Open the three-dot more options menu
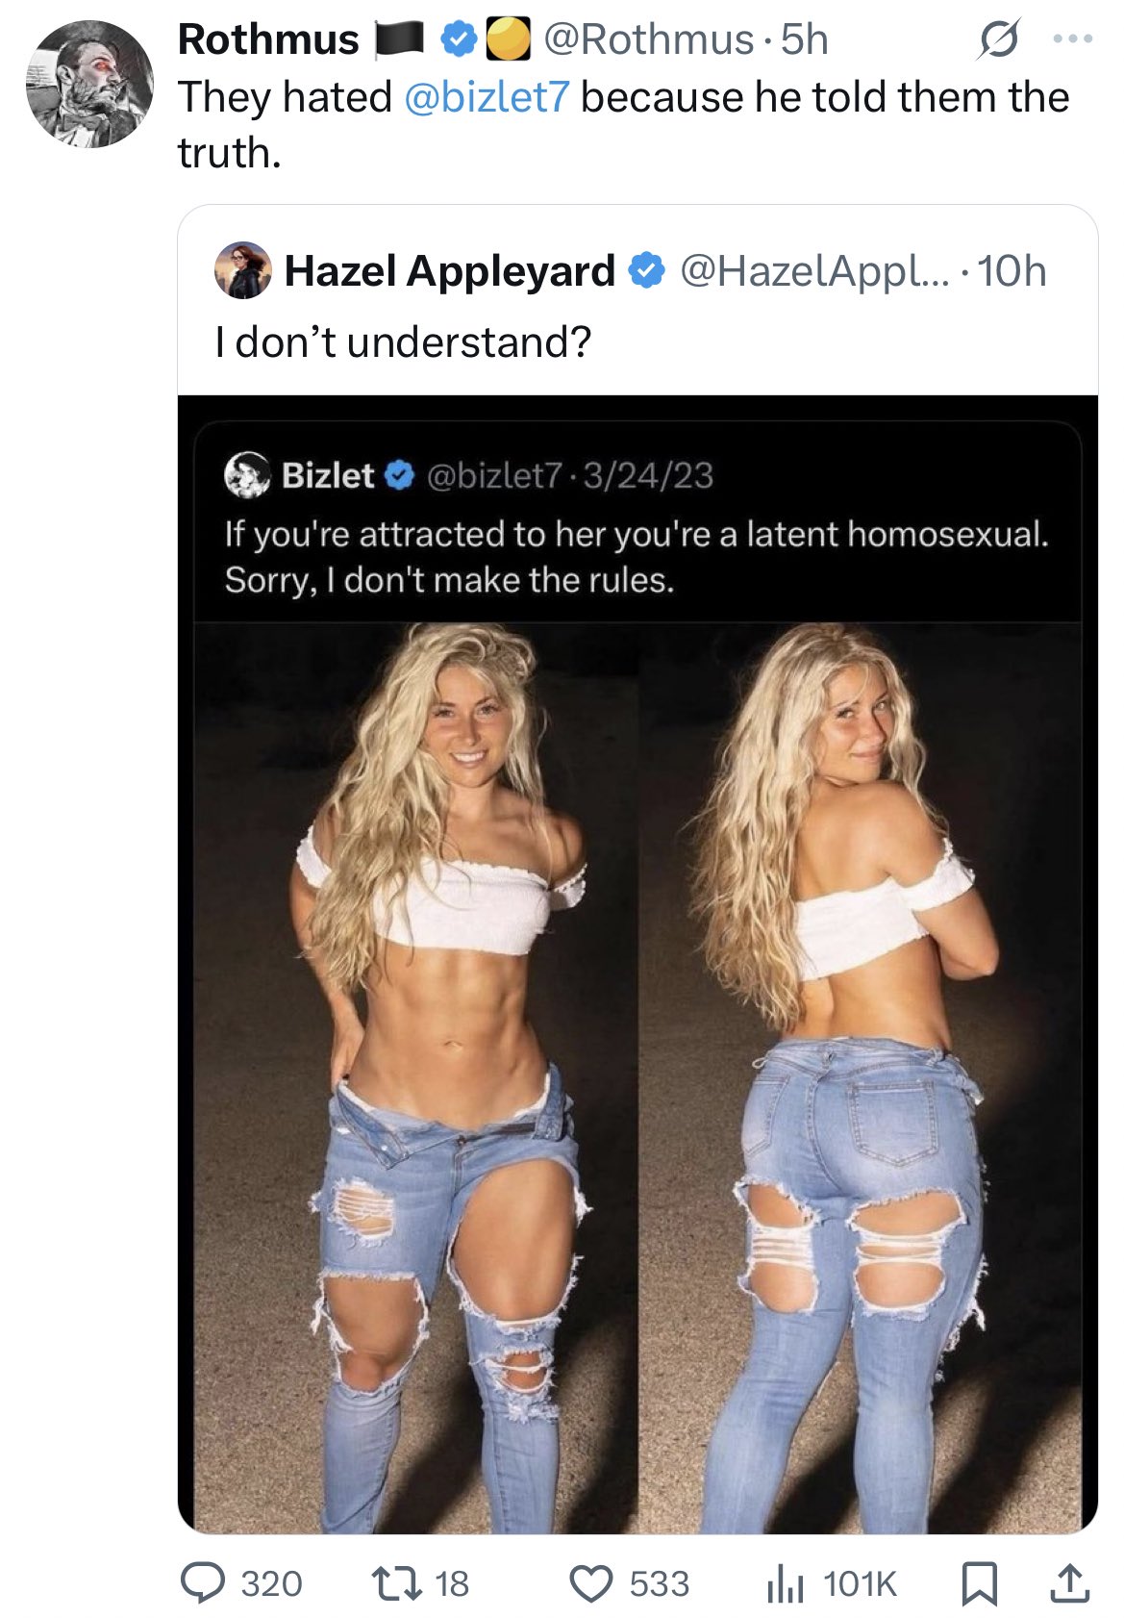The width and height of the screenshot is (1124, 1618). click(x=1073, y=39)
